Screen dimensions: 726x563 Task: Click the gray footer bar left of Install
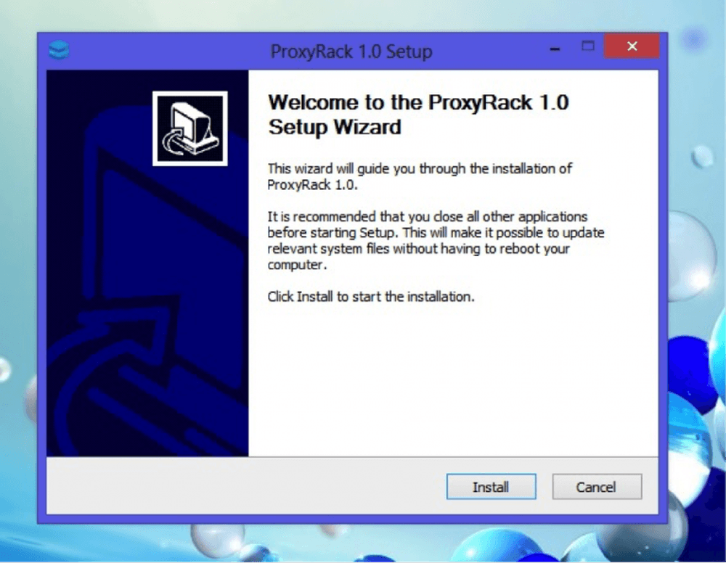(x=245, y=486)
